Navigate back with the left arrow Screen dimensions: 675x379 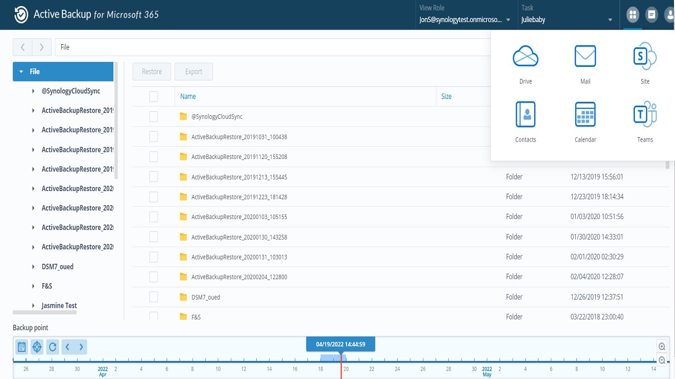(x=23, y=47)
